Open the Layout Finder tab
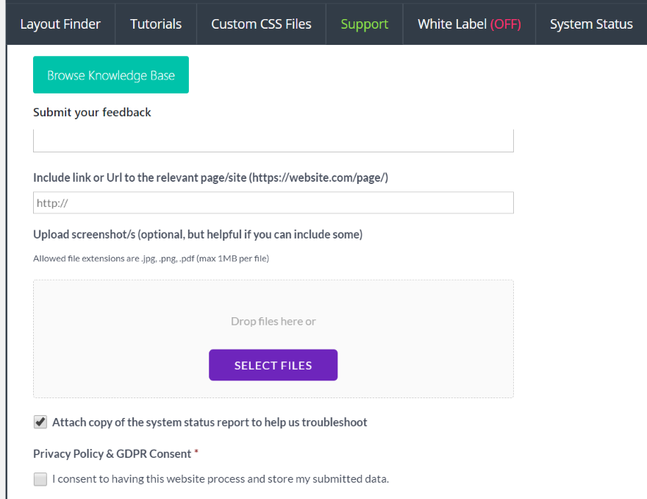Viewport: 647px width, 499px height. pyautogui.click(x=60, y=24)
